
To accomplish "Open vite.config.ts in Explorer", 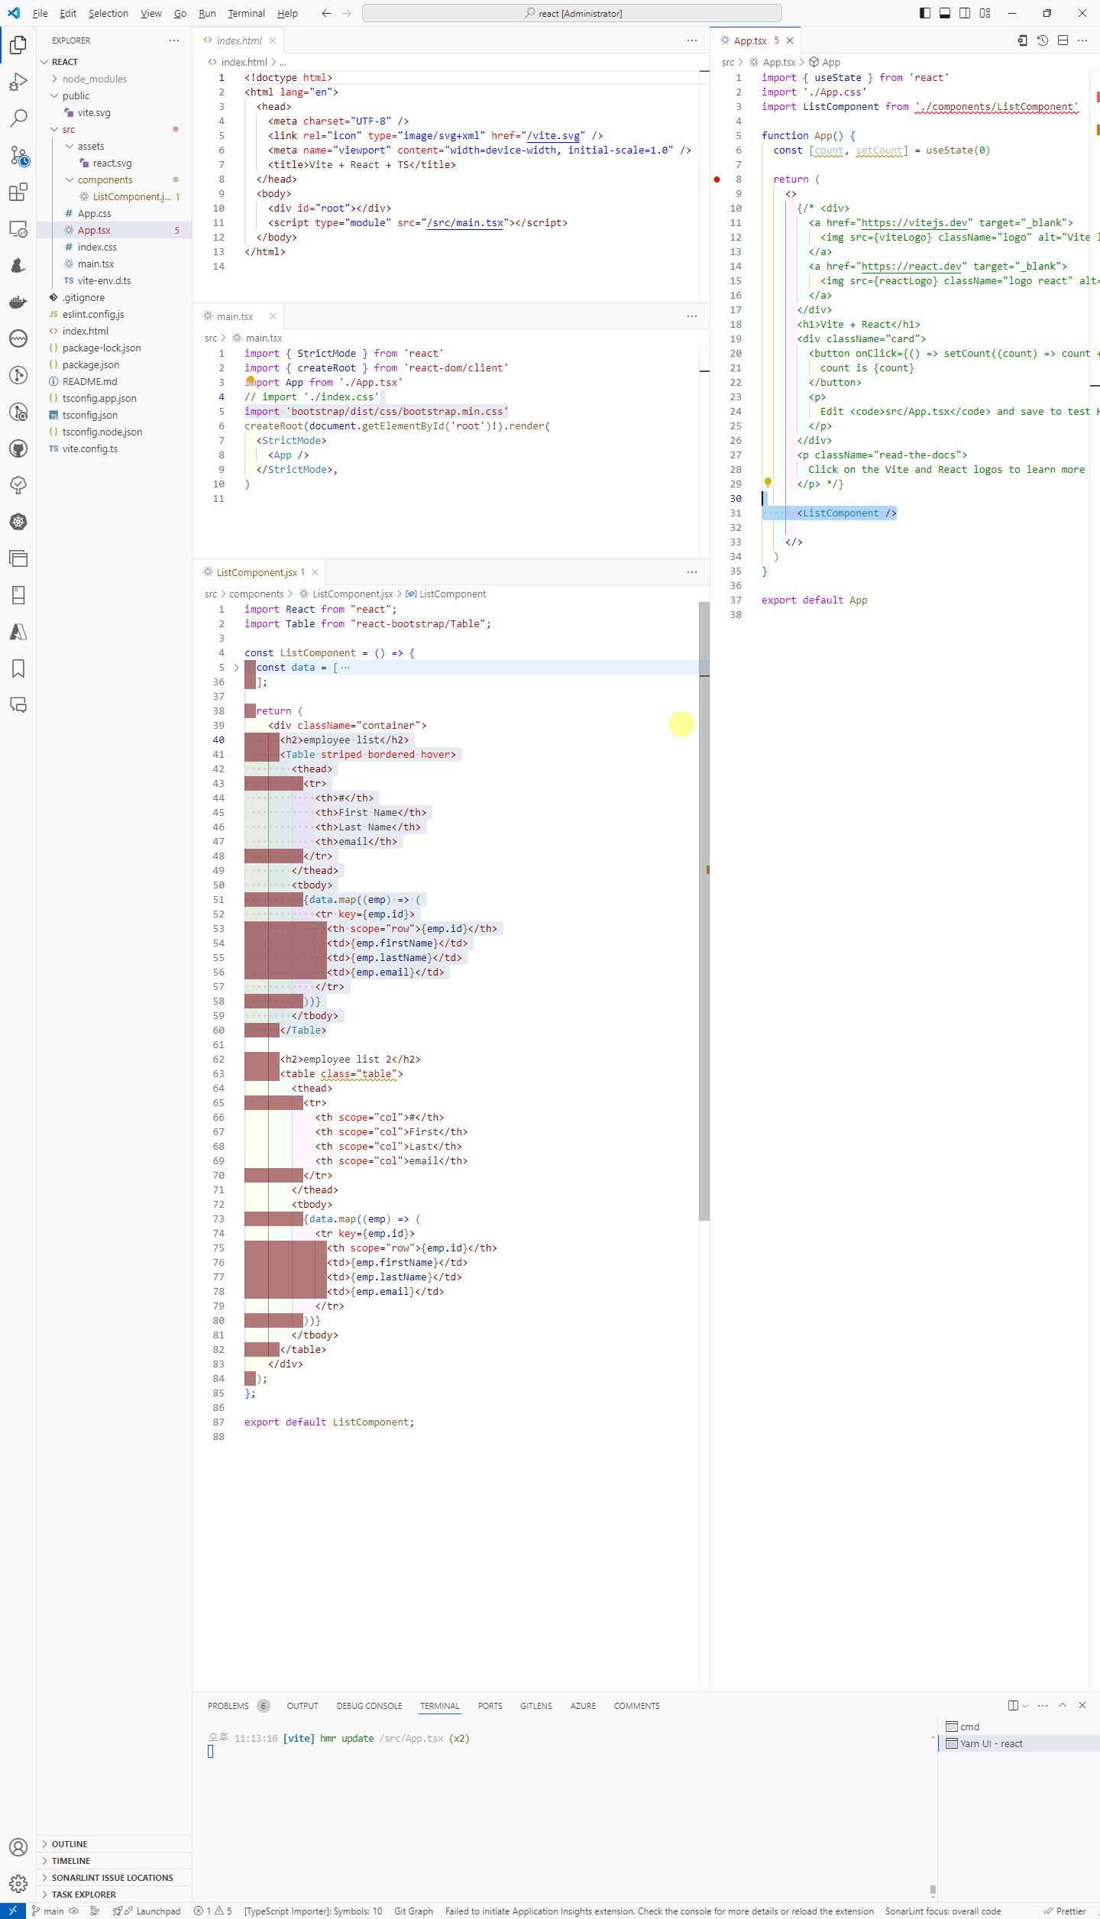I will point(90,448).
